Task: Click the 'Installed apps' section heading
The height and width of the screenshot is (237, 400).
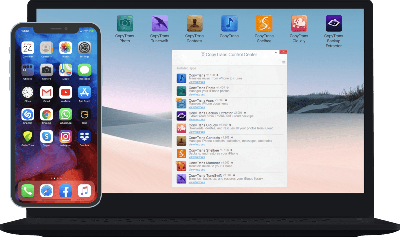Action: pos(186,68)
